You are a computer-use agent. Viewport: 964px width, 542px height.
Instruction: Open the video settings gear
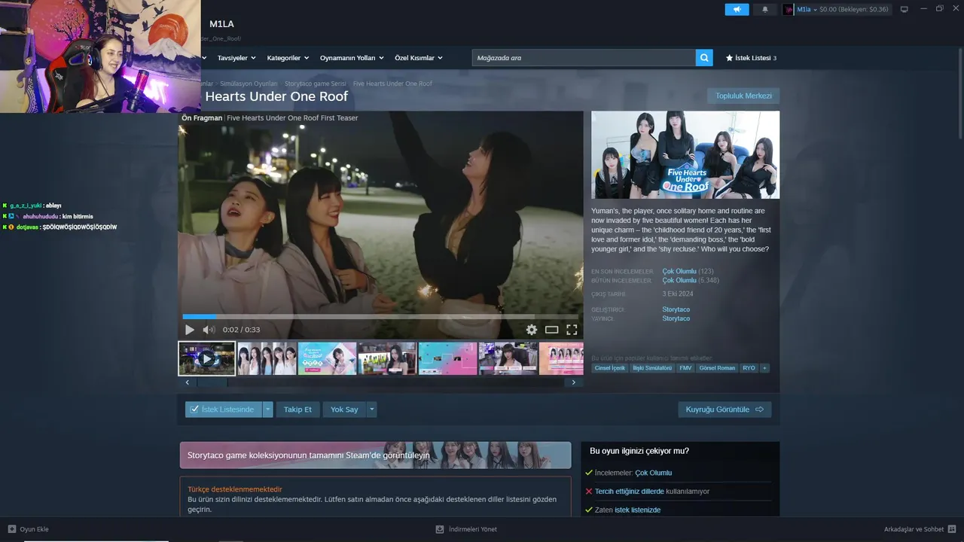[x=532, y=330]
